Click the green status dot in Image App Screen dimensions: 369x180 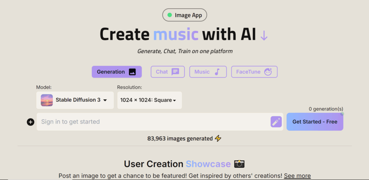coord(169,15)
